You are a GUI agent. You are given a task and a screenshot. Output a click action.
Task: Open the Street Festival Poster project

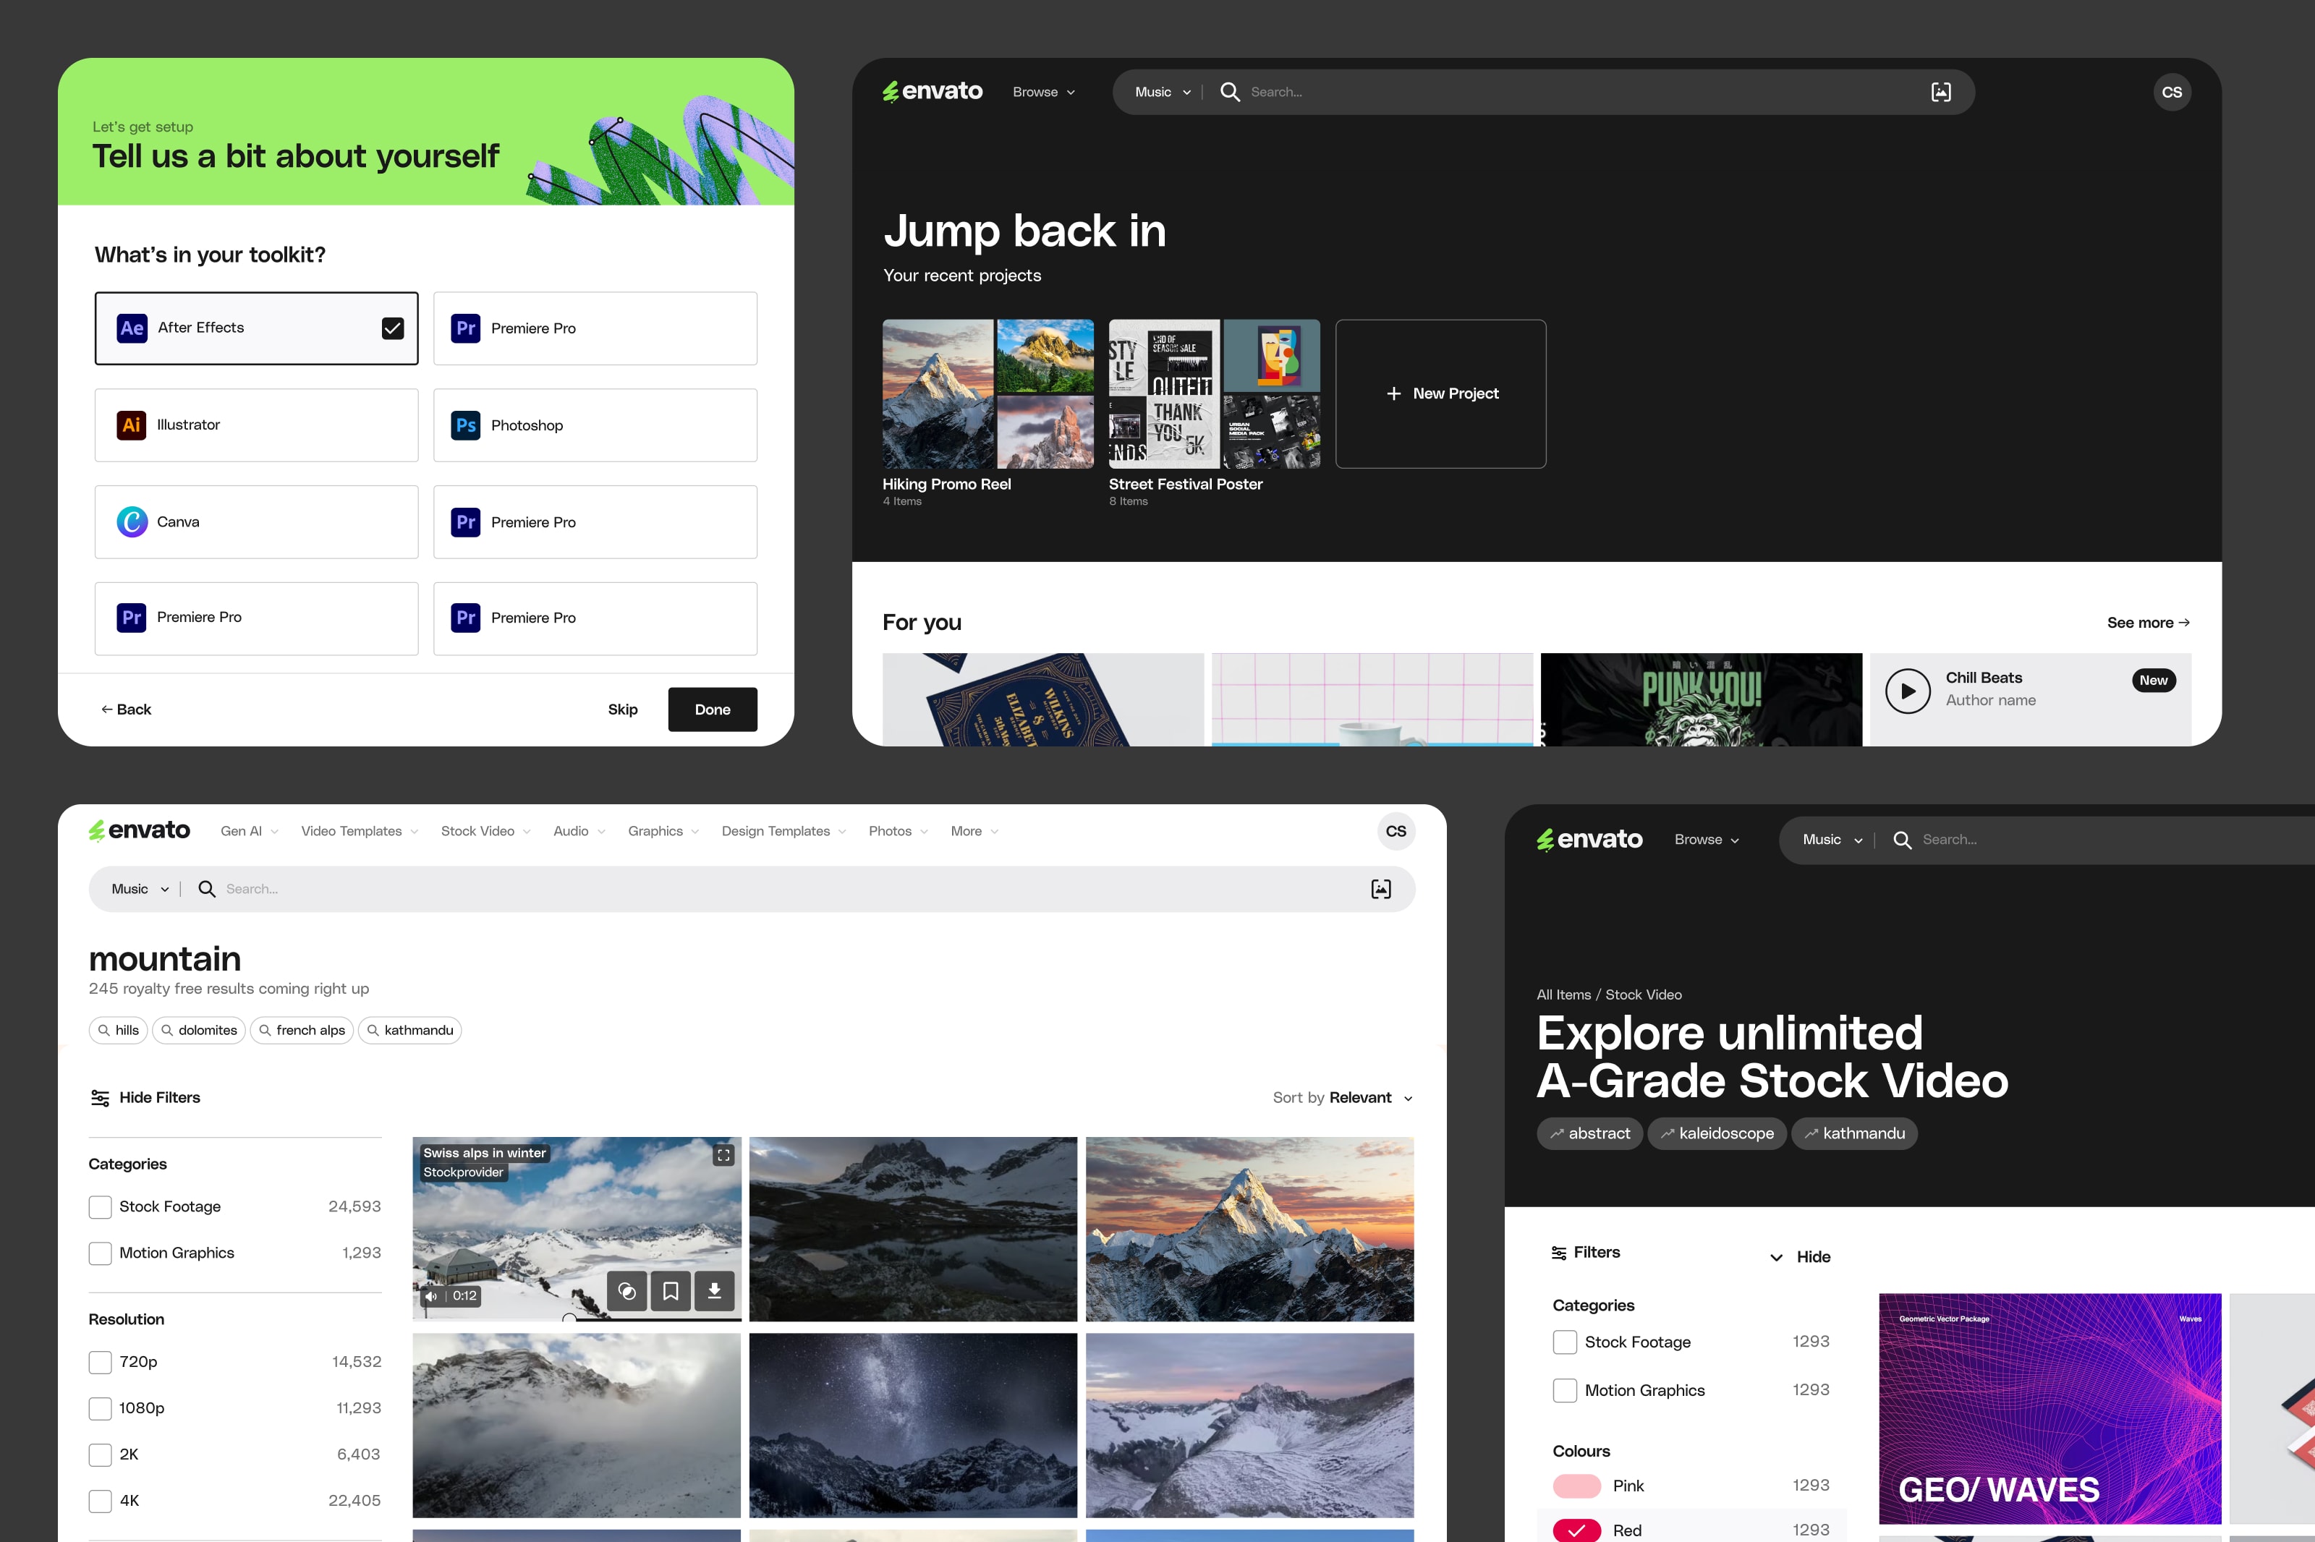pyautogui.click(x=1215, y=393)
